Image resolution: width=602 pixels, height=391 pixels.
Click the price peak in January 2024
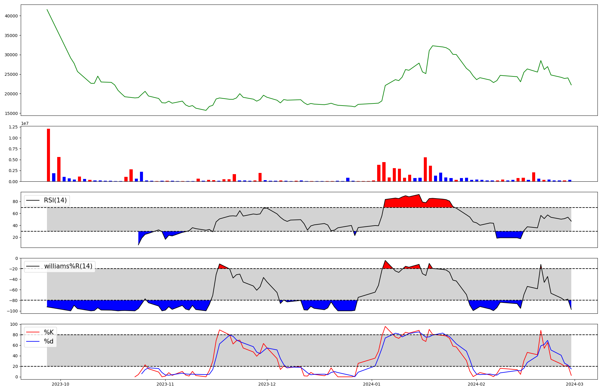point(433,46)
